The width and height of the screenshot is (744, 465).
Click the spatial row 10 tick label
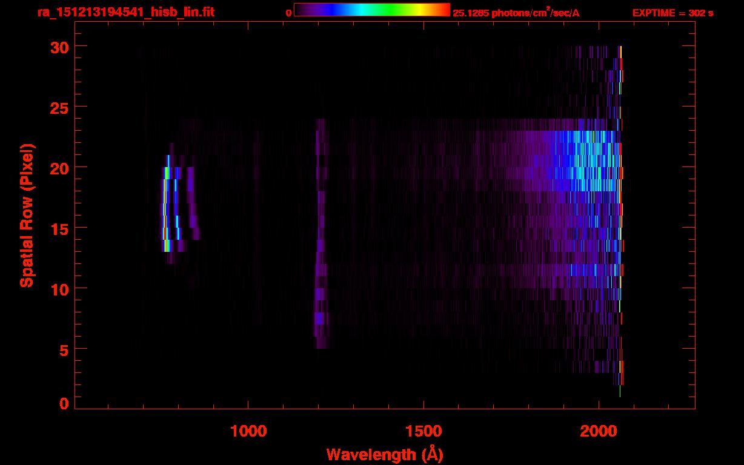pyautogui.click(x=59, y=289)
